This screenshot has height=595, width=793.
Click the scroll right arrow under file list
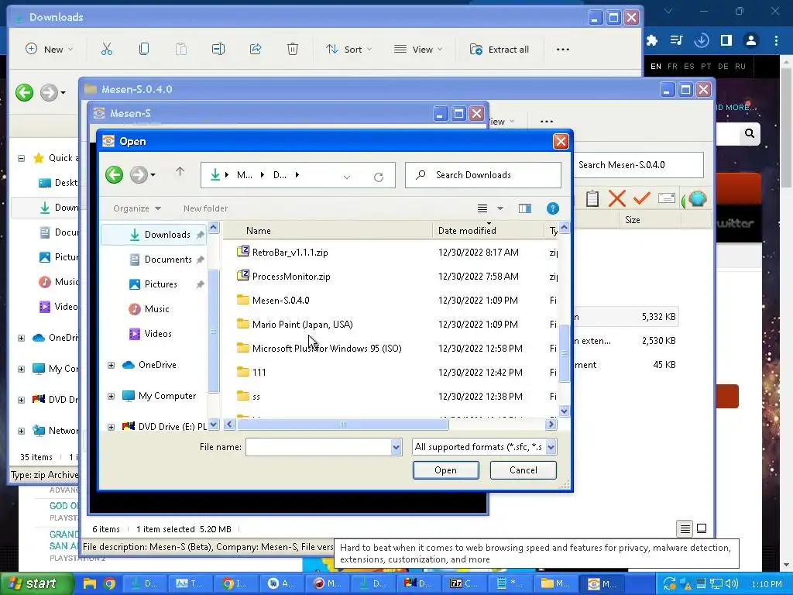pos(551,425)
